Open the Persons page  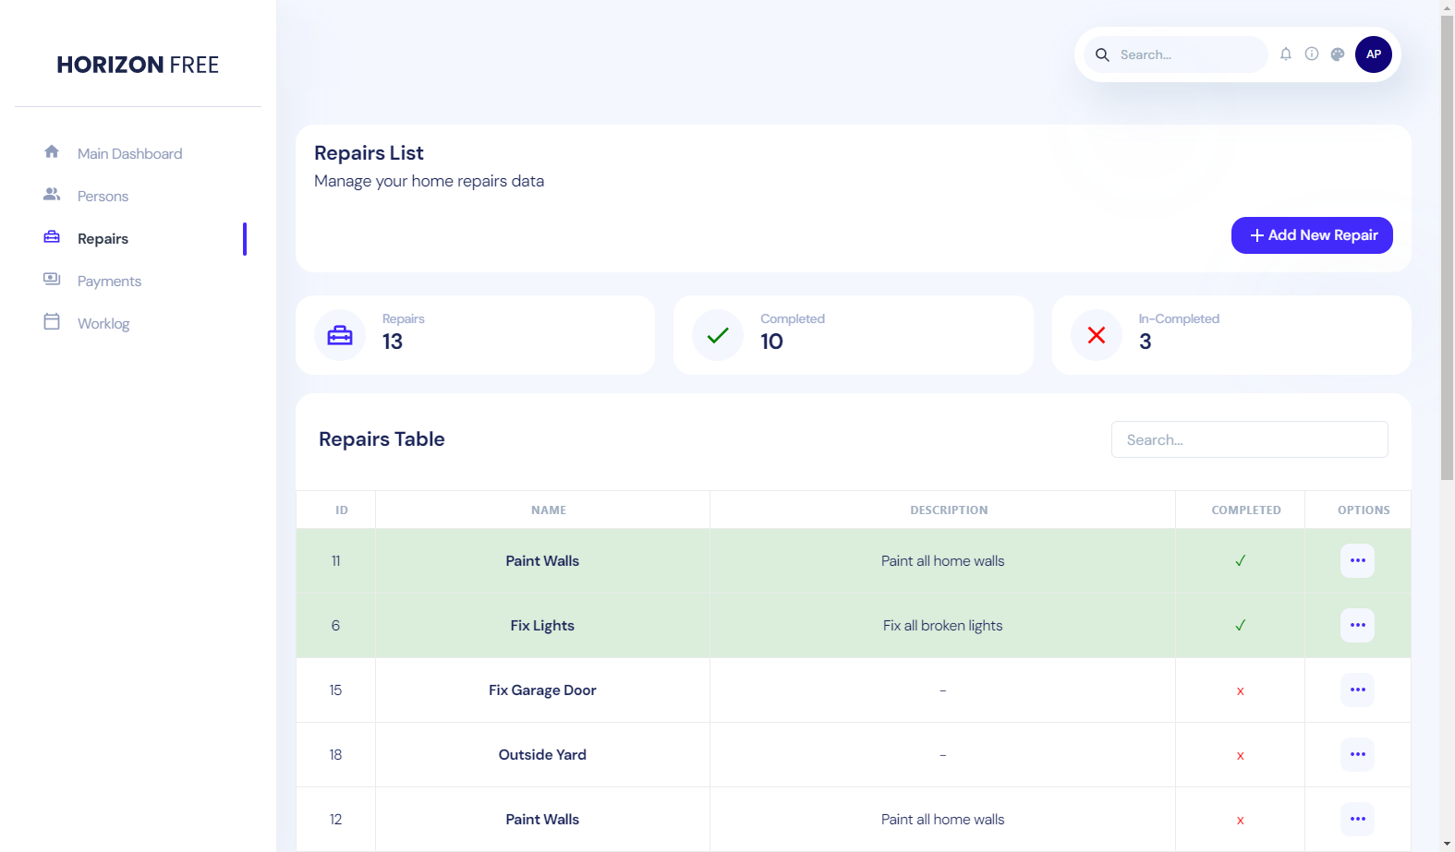[103, 196]
